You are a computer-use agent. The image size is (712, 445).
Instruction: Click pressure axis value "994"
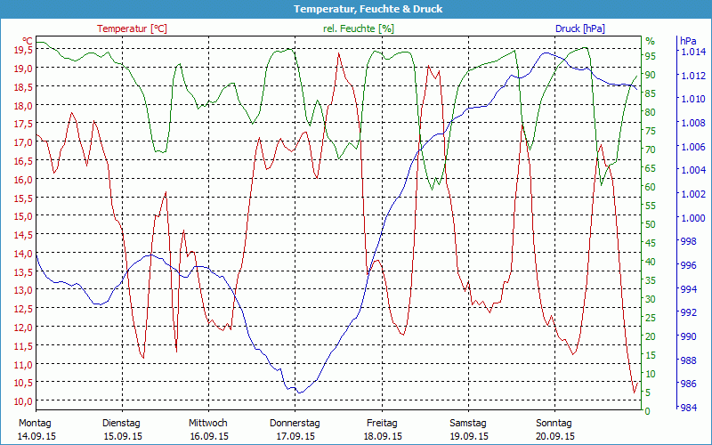point(689,288)
